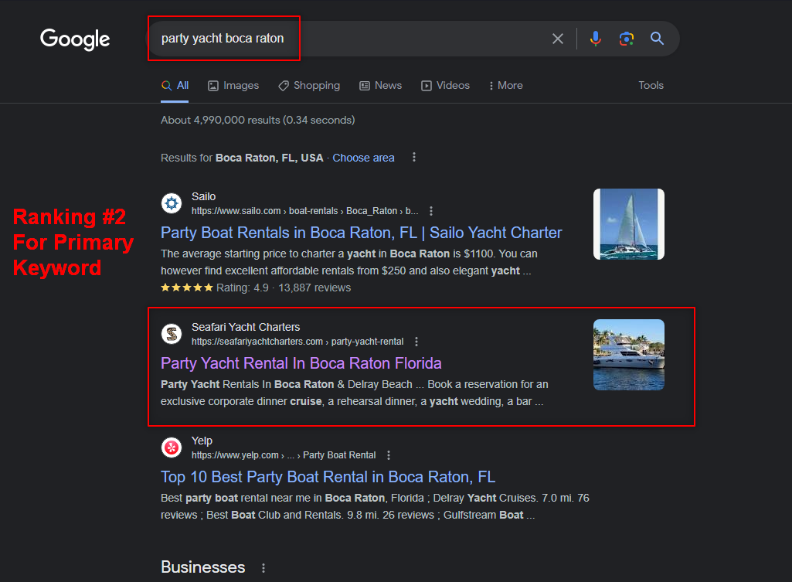Image resolution: width=792 pixels, height=582 pixels.
Task: Open the three-dot menu beside Choose area
Action: click(414, 157)
